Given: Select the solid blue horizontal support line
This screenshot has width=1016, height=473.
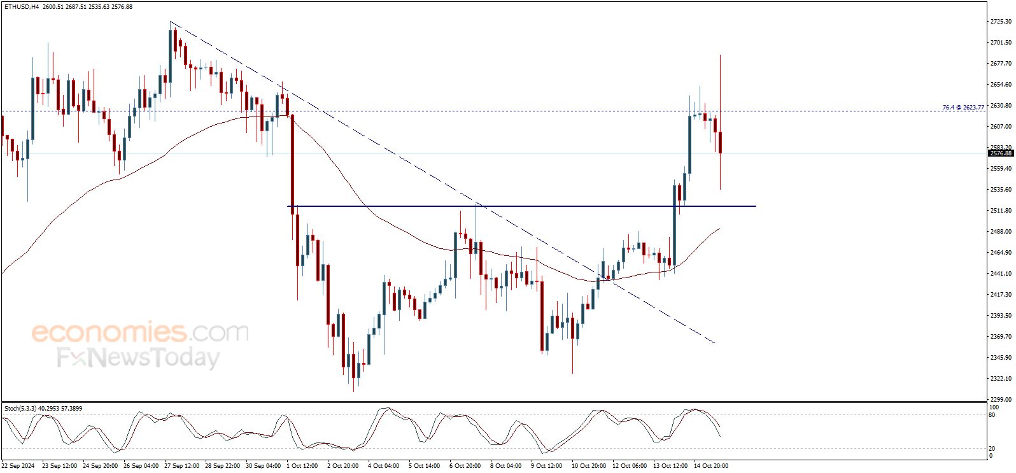Looking at the screenshot, I should tap(522, 206).
